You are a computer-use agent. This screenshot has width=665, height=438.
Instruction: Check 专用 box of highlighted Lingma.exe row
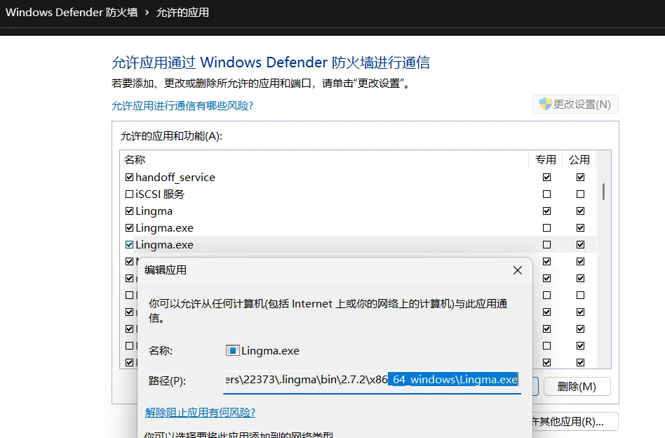(x=546, y=244)
